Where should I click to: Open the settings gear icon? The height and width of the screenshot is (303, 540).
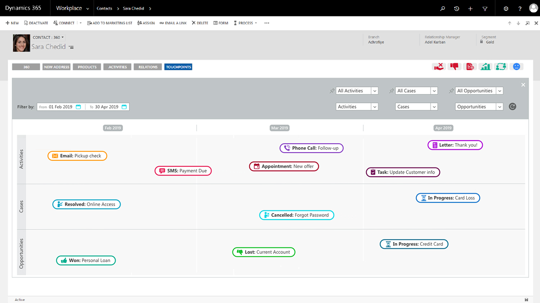coord(506,8)
